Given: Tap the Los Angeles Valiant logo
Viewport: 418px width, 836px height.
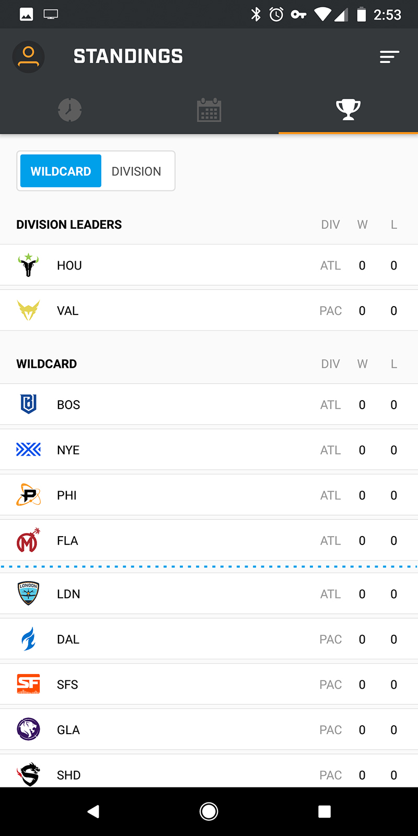Looking at the screenshot, I should 28,310.
